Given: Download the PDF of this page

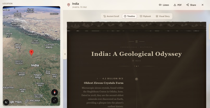Looking at the screenshot, I should (178, 5).
